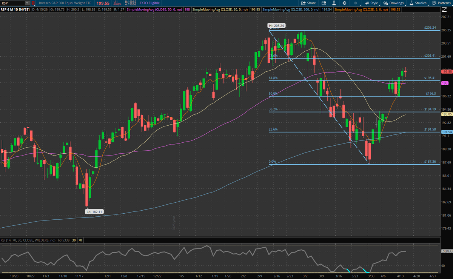Click the $201.41 Fibonacci price label
Viewport: 453px width, 279px height.
[x=430, y=55]
